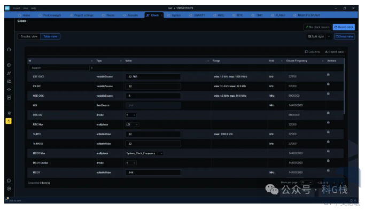The image size is (365, 211).
Task: Open the Help menu
Action: coord(34,8)
